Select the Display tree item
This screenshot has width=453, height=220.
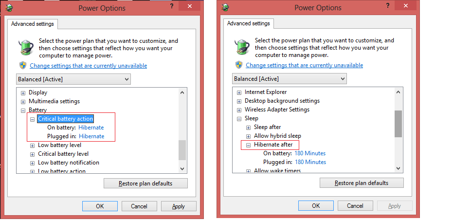coord(38,93)
